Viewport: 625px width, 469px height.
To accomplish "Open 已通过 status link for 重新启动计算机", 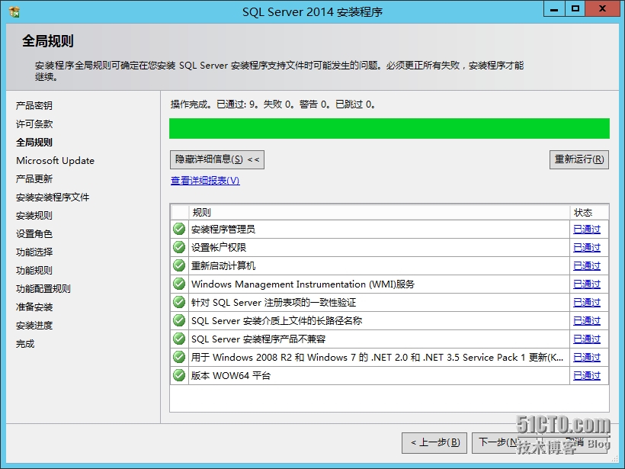I will pyautogui.click(x=587, y=266).
